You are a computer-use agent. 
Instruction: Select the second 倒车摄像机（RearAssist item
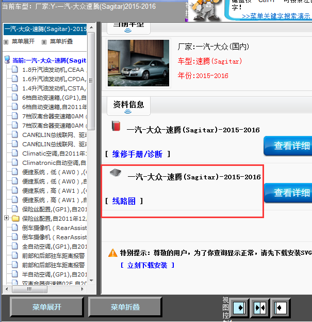(x=54, y=237)
